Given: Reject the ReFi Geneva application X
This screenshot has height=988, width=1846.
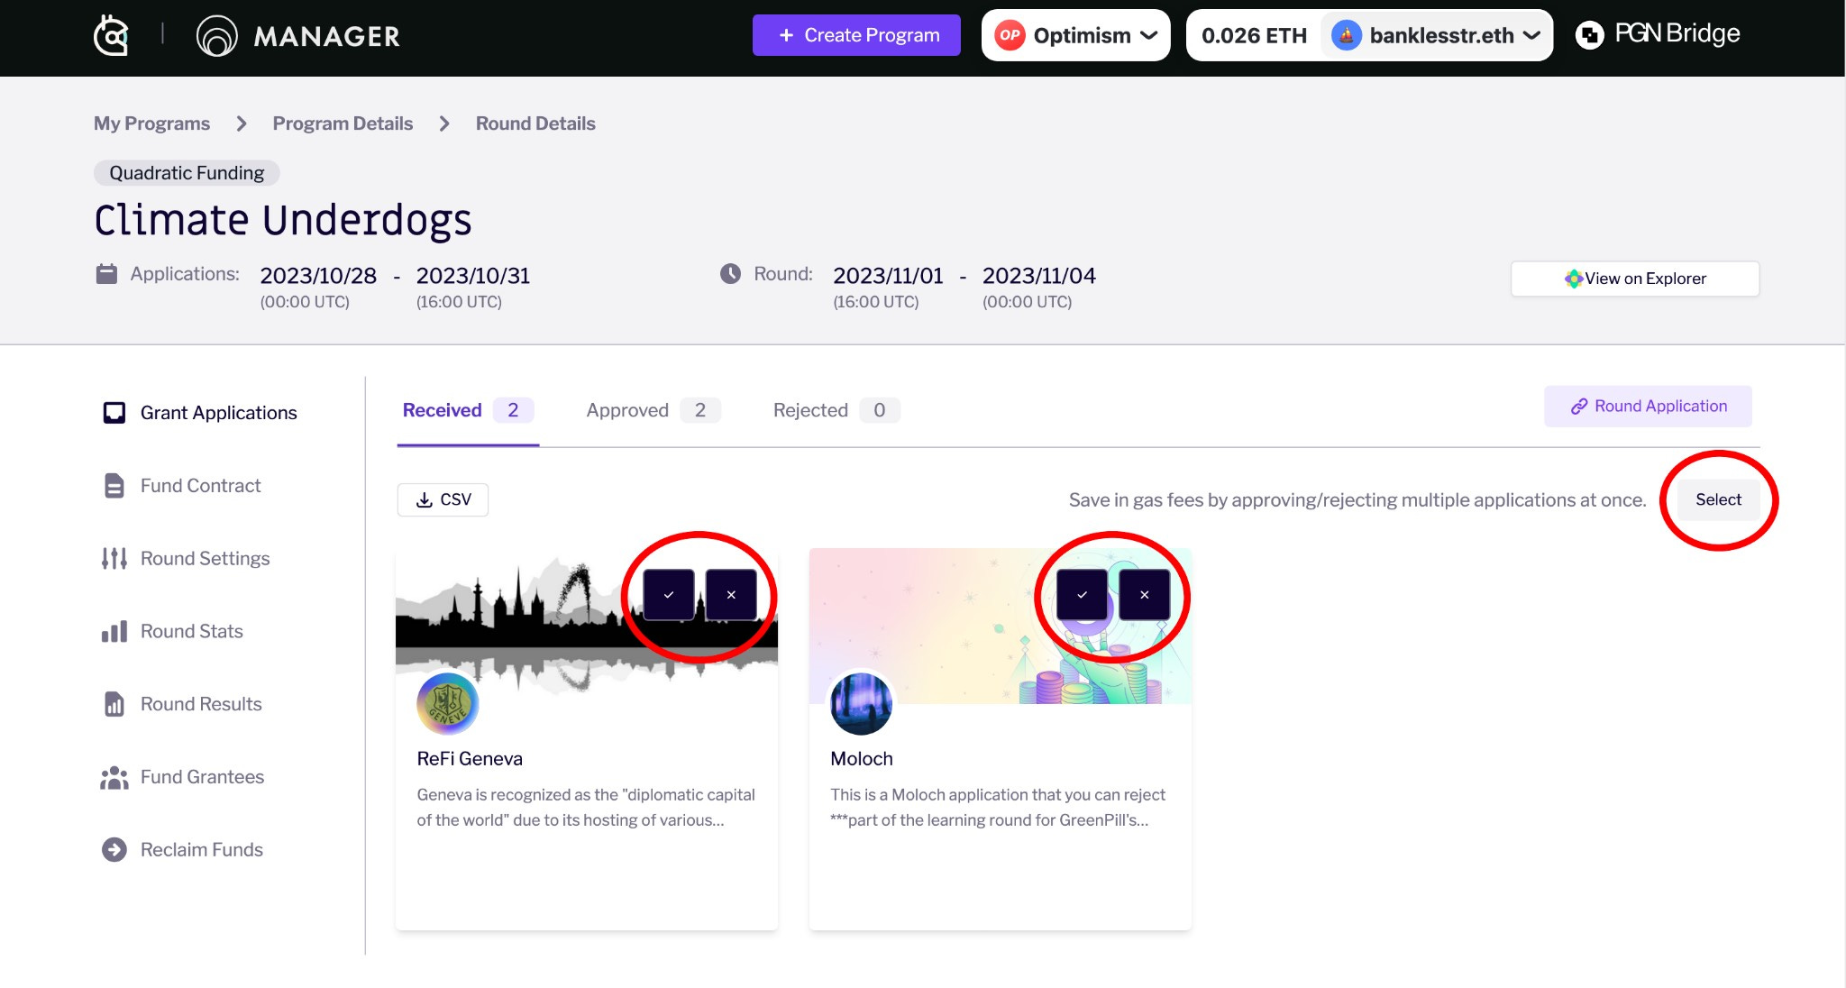Looking at the screenshot, I should tap(731, 595).
